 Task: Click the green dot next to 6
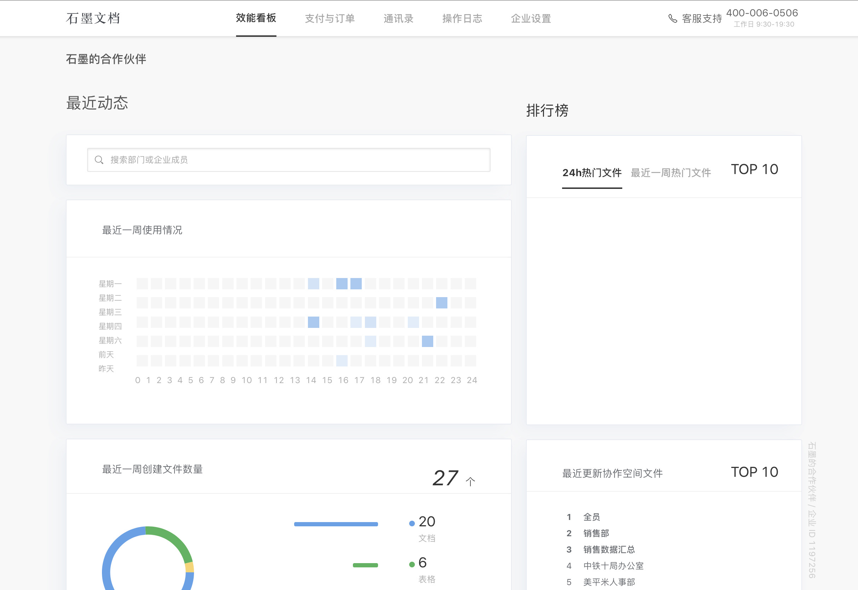point(412,565)
